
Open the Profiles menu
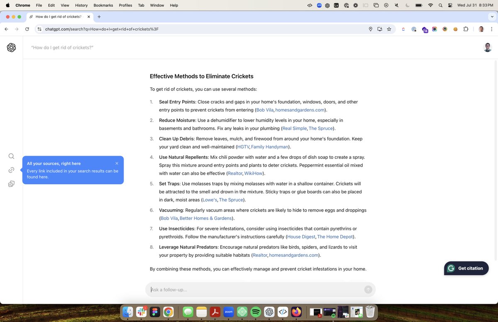coord(125,5)
